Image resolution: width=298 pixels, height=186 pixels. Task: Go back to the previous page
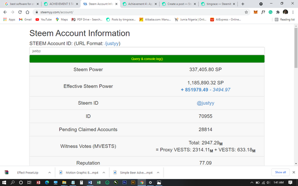tap(5, 12)
